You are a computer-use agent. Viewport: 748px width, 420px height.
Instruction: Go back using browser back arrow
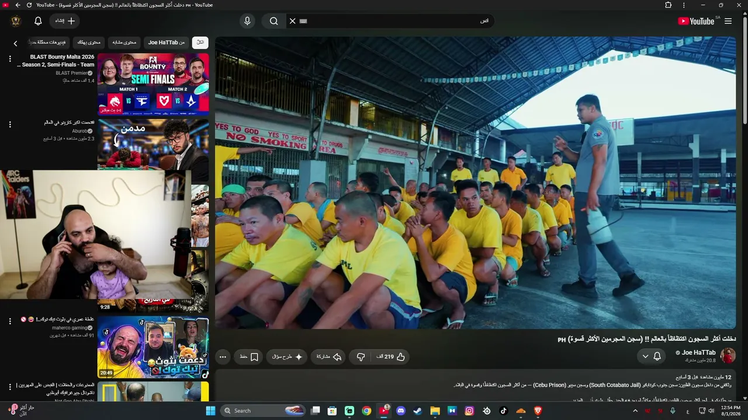tap(18, 5)
